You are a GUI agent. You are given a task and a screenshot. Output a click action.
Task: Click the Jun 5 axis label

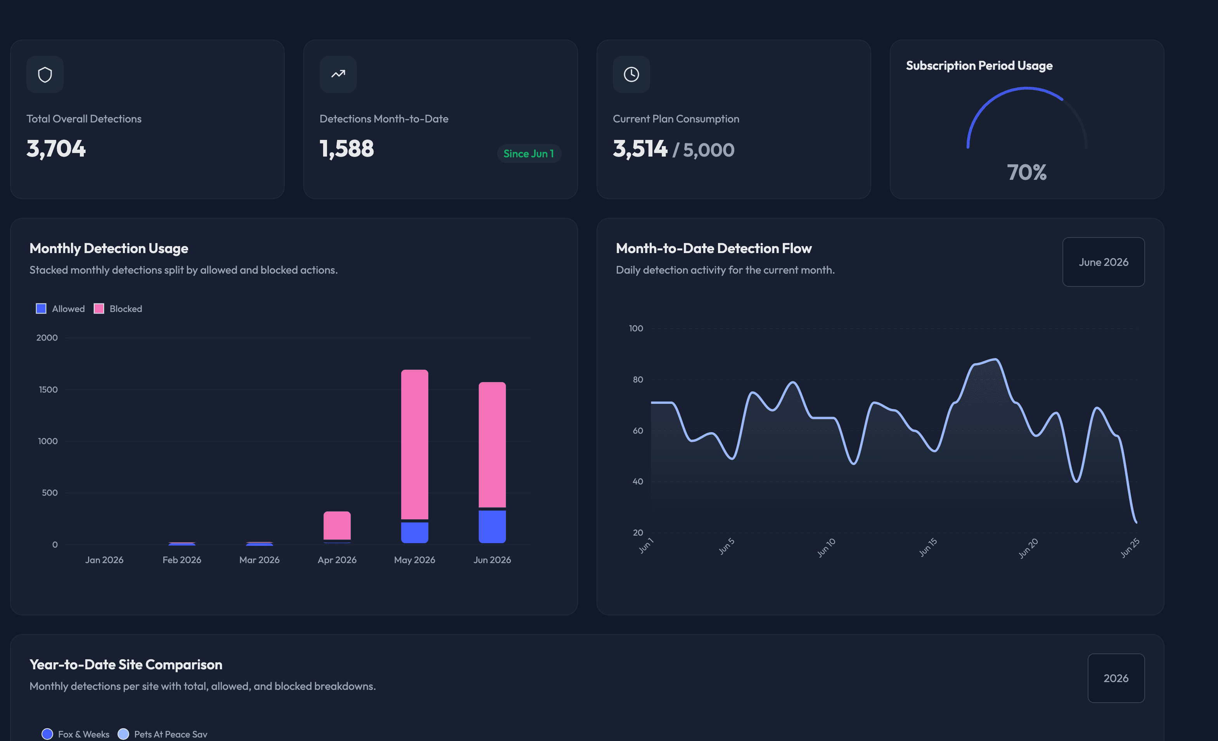(x=727, y=546)
